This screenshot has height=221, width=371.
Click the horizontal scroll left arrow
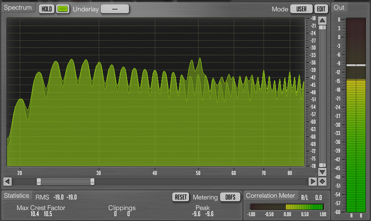coord(7,182)
